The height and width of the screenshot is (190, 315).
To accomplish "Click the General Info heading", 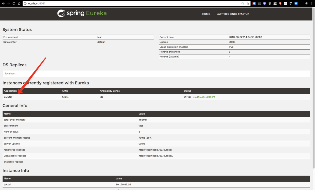I will click(x=15, y=106).
